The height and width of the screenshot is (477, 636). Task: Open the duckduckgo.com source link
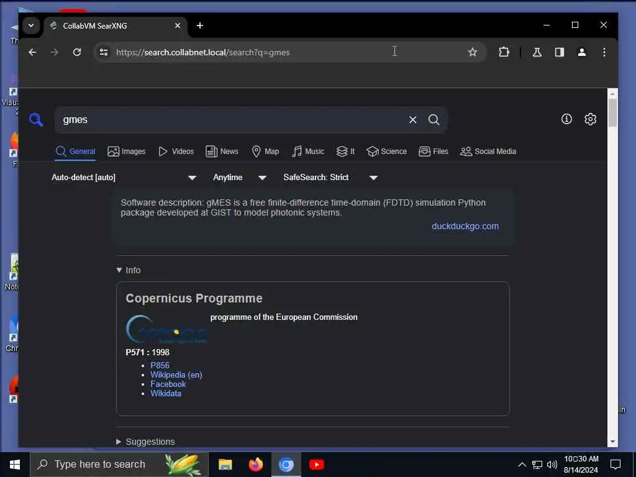click(465, 226)
